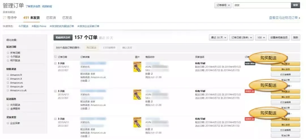The width and height of the screenshot is (306, 139).
Task: Expand the 最近 30 天 date range dropdown
Action: click(x=218, y=38)
